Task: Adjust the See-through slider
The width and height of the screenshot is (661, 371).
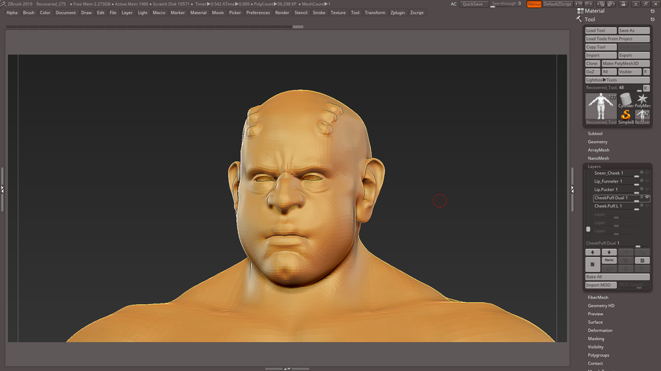Action: (x=506, y=4)
